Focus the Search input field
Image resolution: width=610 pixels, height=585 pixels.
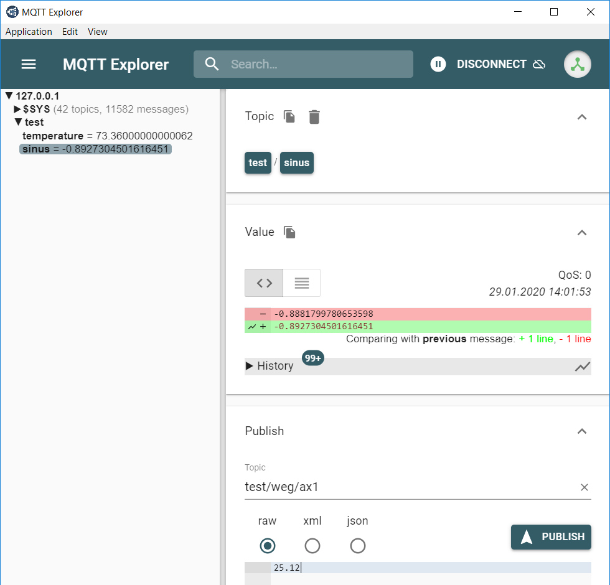tap(304, 64)
